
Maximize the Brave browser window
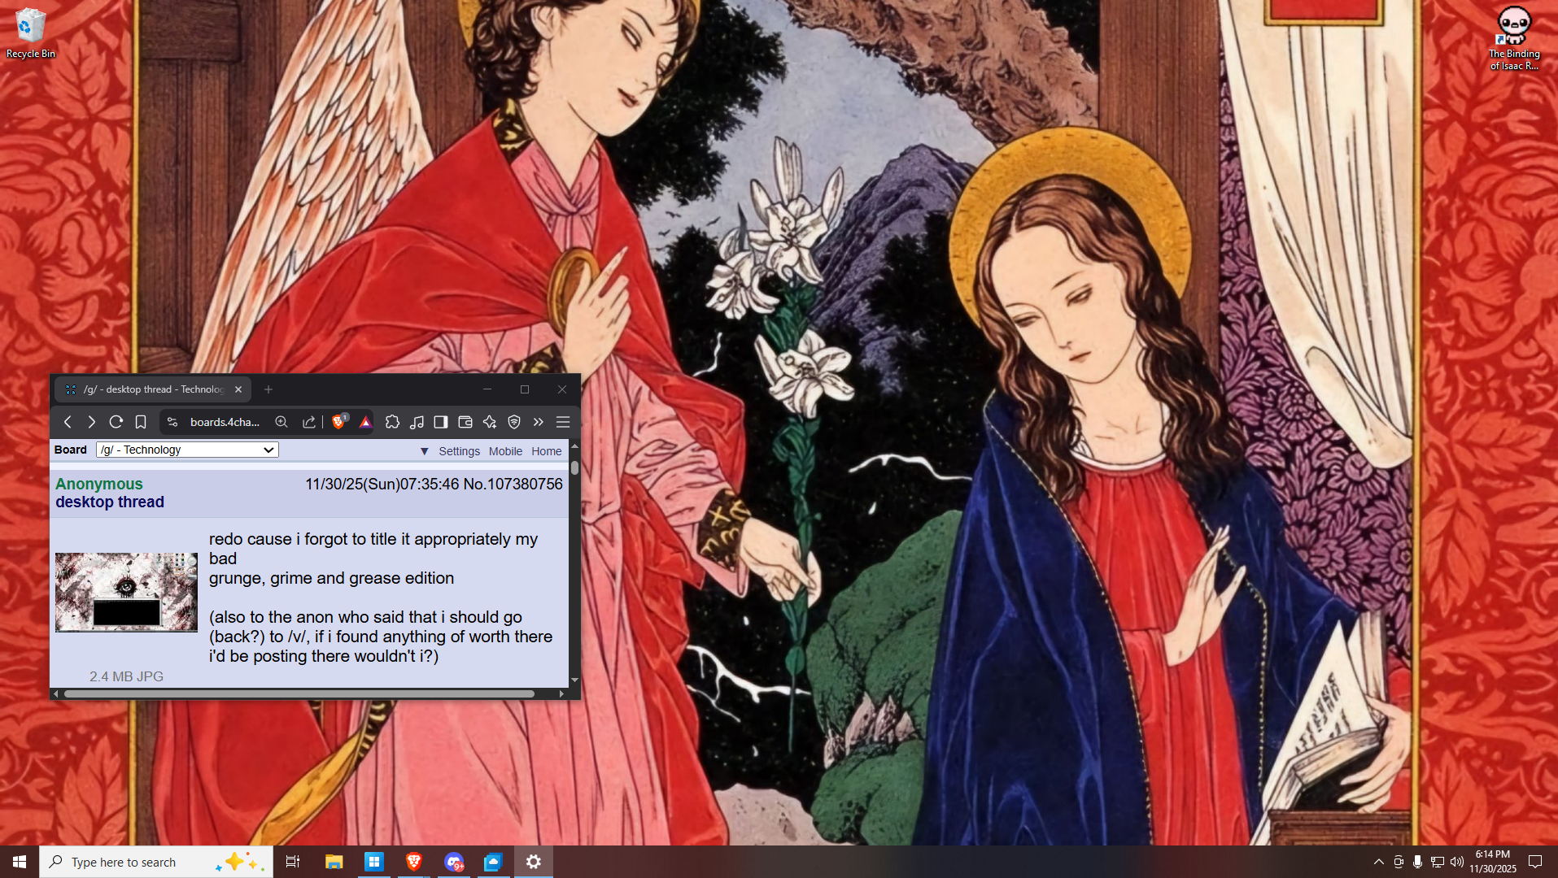[525, 389]
